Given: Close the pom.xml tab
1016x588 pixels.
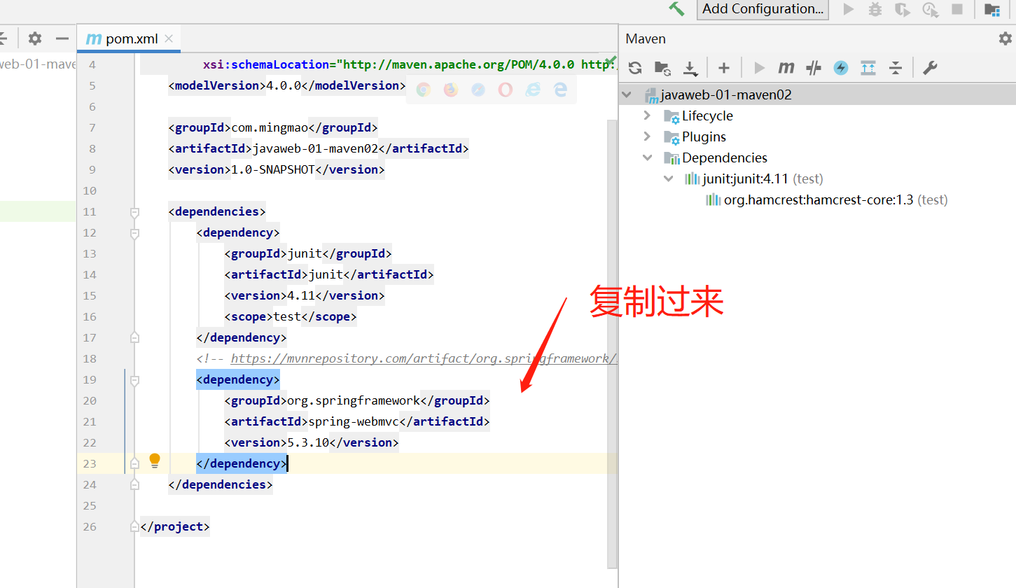Looking at the screenshot, I should [169, 38].
